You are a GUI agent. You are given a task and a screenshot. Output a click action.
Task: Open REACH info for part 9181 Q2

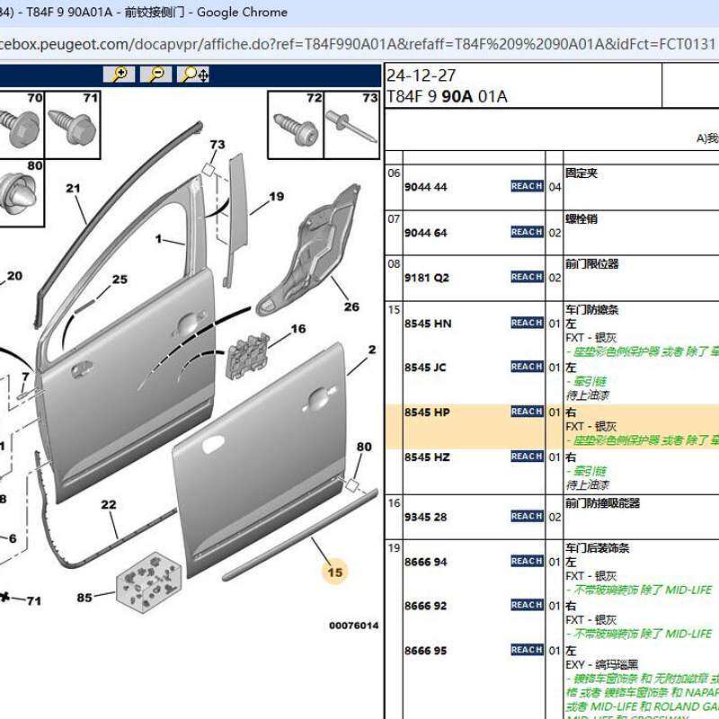tap(527, 277)
